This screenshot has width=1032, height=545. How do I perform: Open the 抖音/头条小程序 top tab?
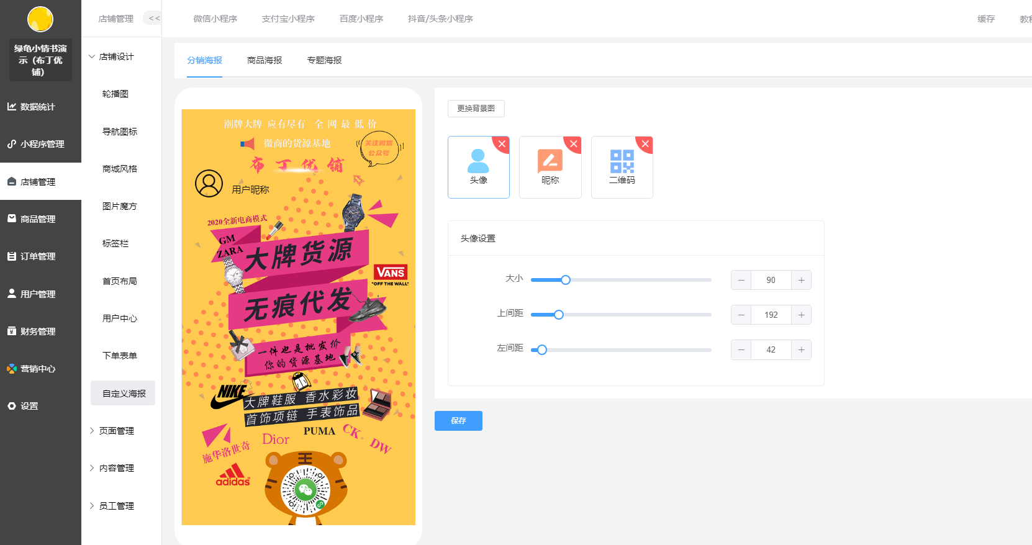pyautogui.click(x=440, y=19)
